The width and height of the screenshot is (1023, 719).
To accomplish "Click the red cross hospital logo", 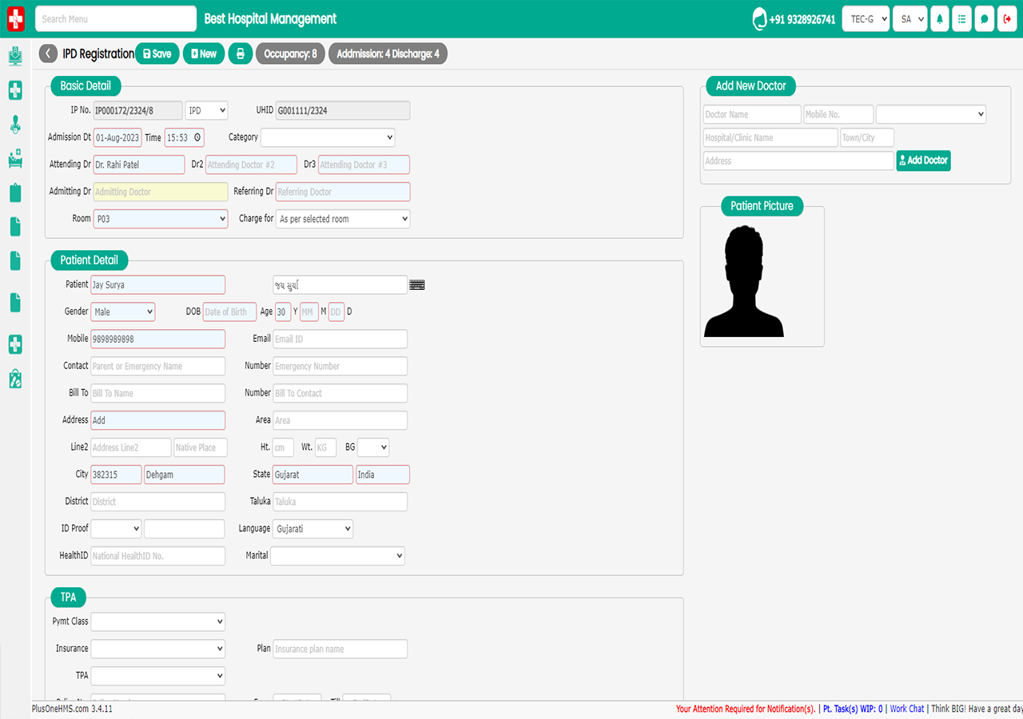I will pyautogui.click(x=16, y=19).
